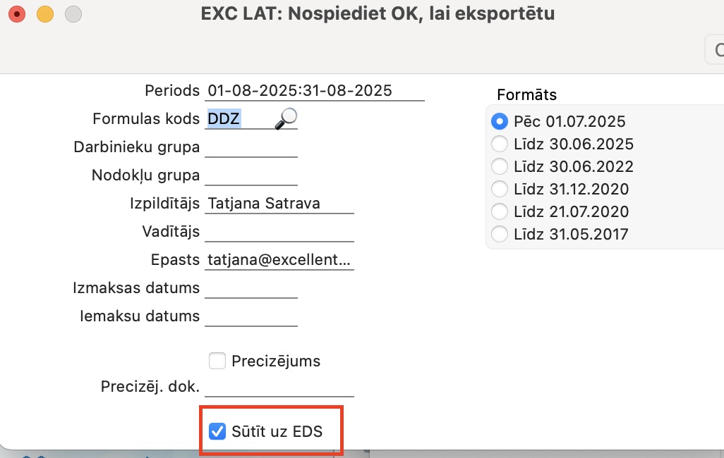Click the magnifier lookup icon beside Formulas kods
Viewport: 724px width, 458px height.
click(286, 118)
